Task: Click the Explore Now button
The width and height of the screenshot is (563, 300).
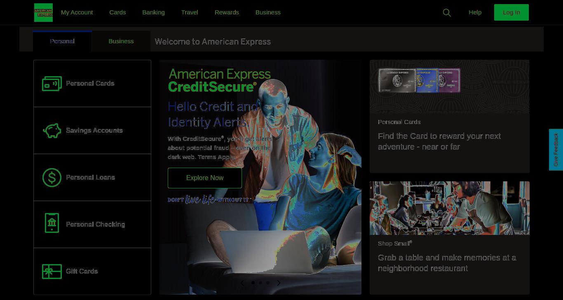Action: coord(205,178)
